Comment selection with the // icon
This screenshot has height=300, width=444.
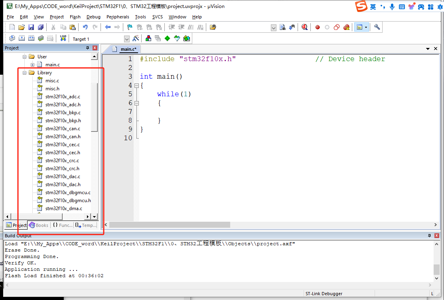click(191, 27)
